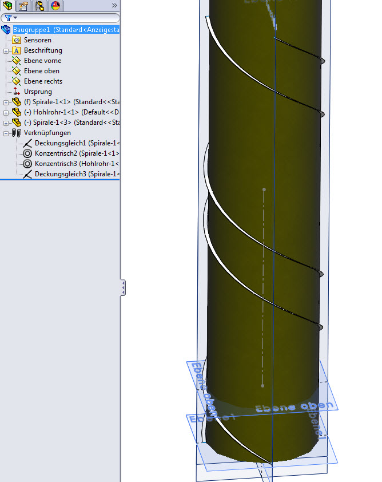Viewport: 382px width, 482px height.
Task: Click the Ebene oben plane icon
Action: [x=16, y=71]
